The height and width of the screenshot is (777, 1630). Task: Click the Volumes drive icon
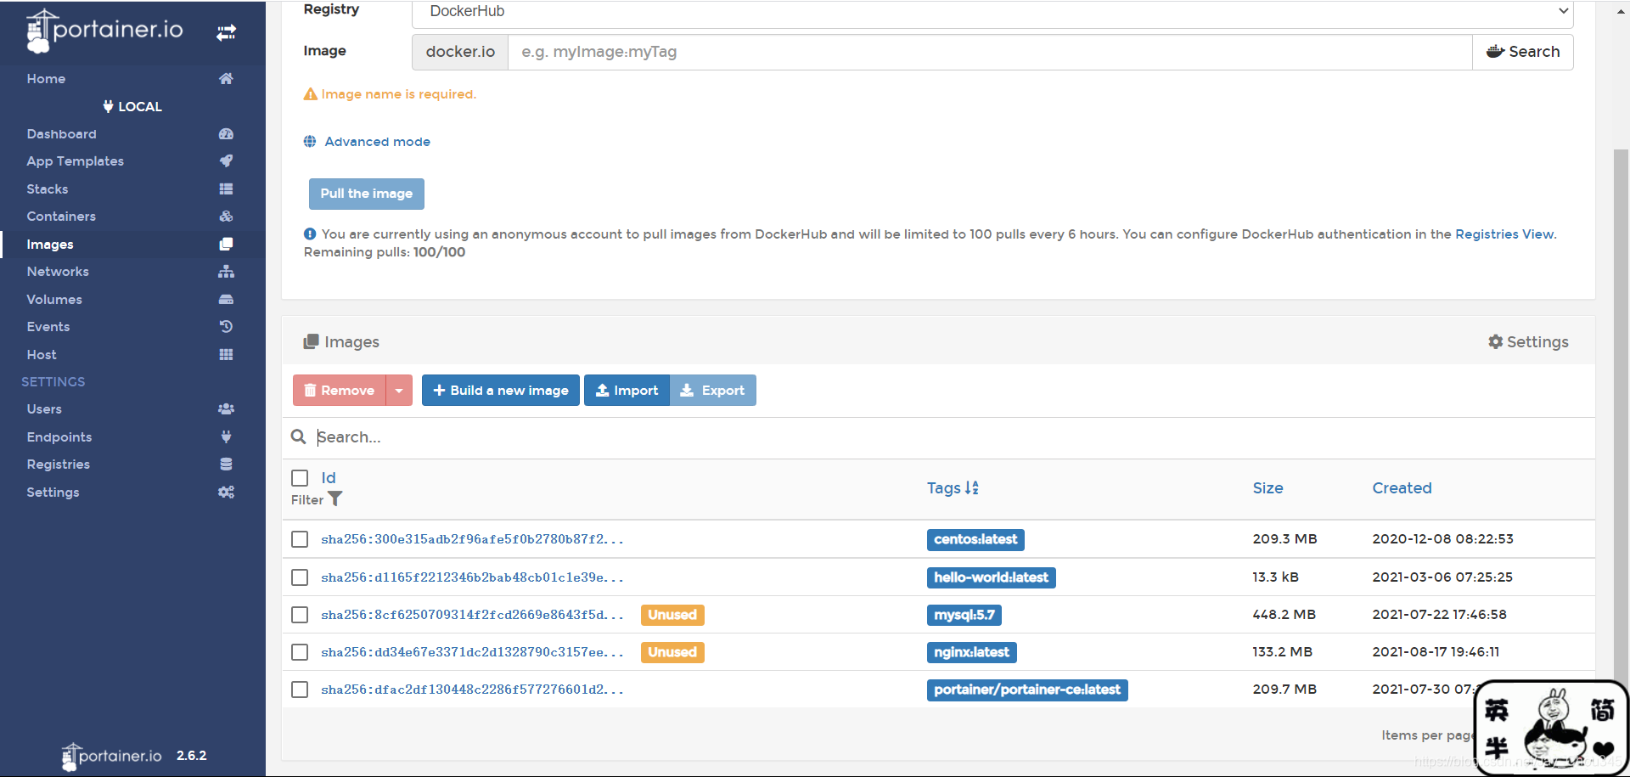[x=226, y=300]
